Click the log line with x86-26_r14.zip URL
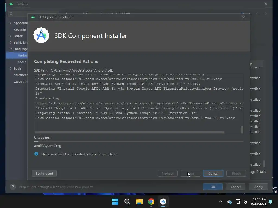Image resolution: width=278 pixels, height=208 pixels. (x=128, y=79)
